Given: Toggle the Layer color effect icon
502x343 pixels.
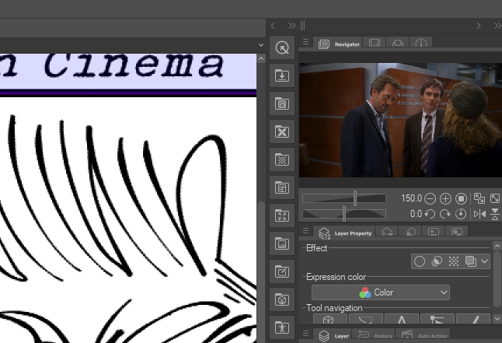Looking at the screenshot, I should pos(470,261).
